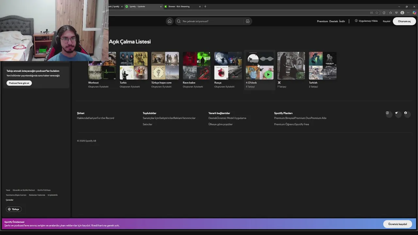Open the playlist cover with 7 Takipçi

[291, 66]
